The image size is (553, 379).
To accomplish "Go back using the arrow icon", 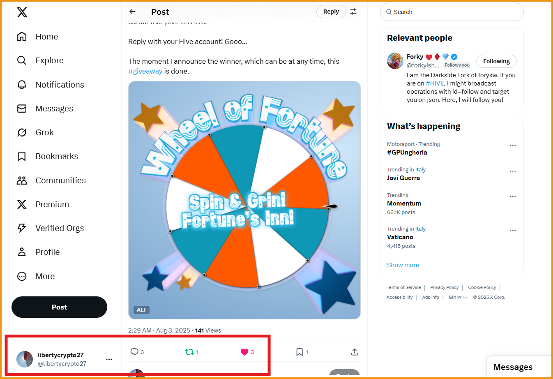I will pyautogui.click(x=132, y=12).
